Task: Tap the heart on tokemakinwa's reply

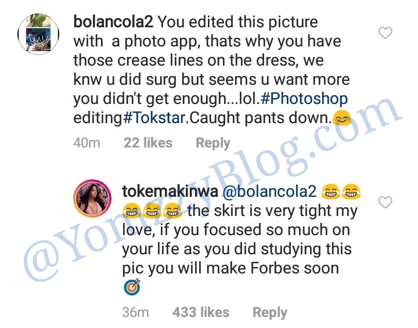Action: click(385, 202)
